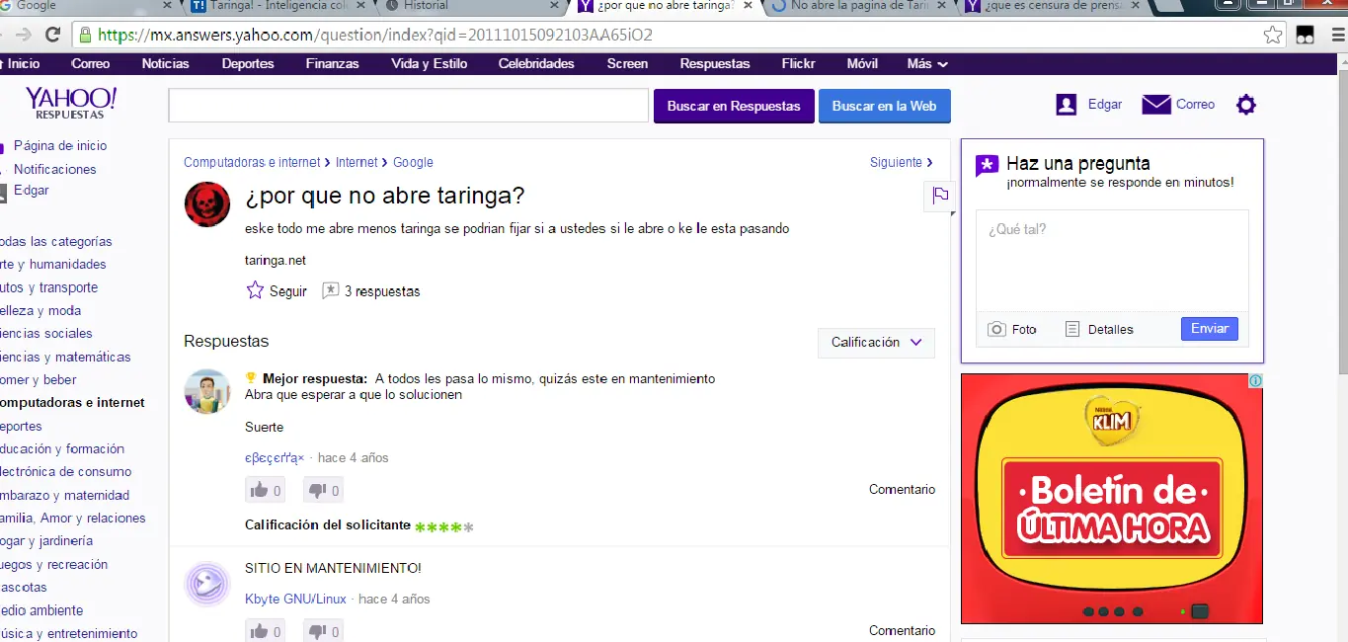The height and width of the screenshot is (642, 1348).
Task: Follow the question using the Seguir star
Action: point(255,290)
